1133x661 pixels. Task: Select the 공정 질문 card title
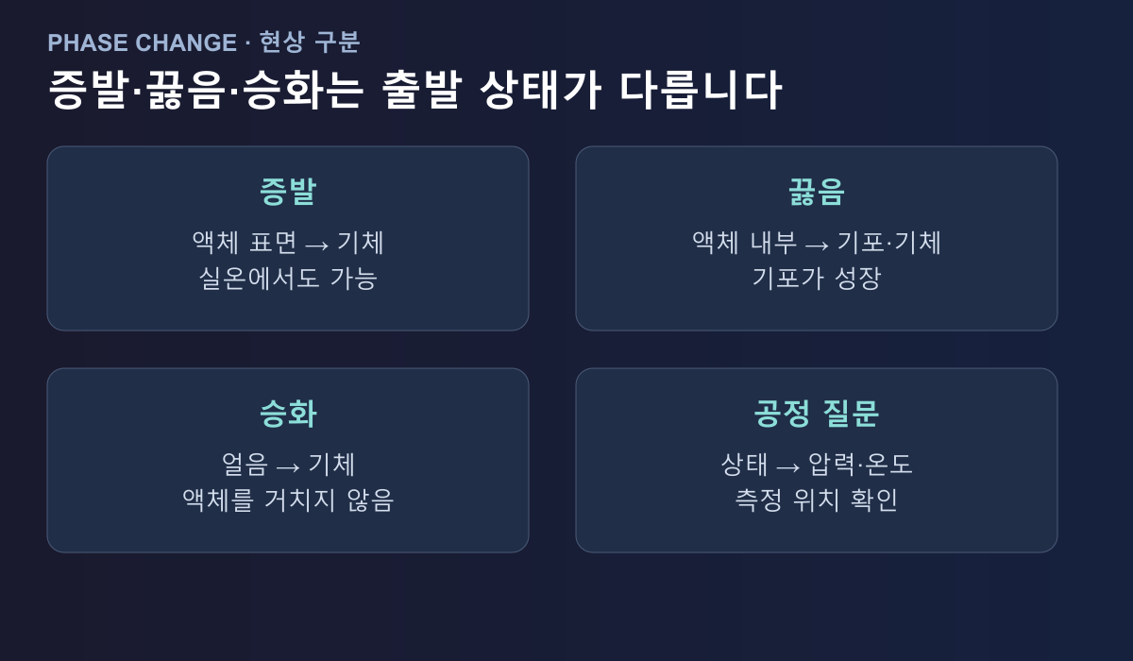tap(817, 414)
